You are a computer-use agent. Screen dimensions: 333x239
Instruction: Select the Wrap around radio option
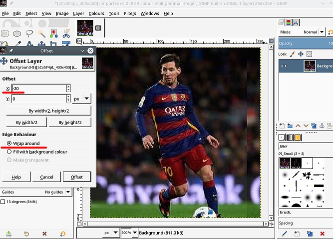click(9, 143)
